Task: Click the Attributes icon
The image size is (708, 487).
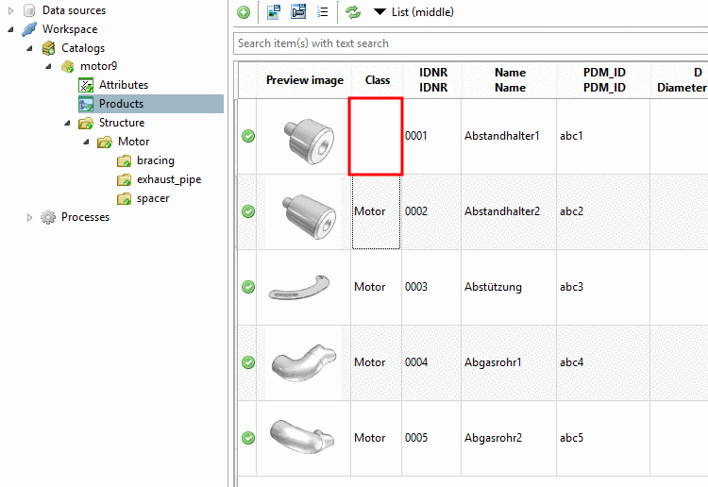Action: point(86,85)
